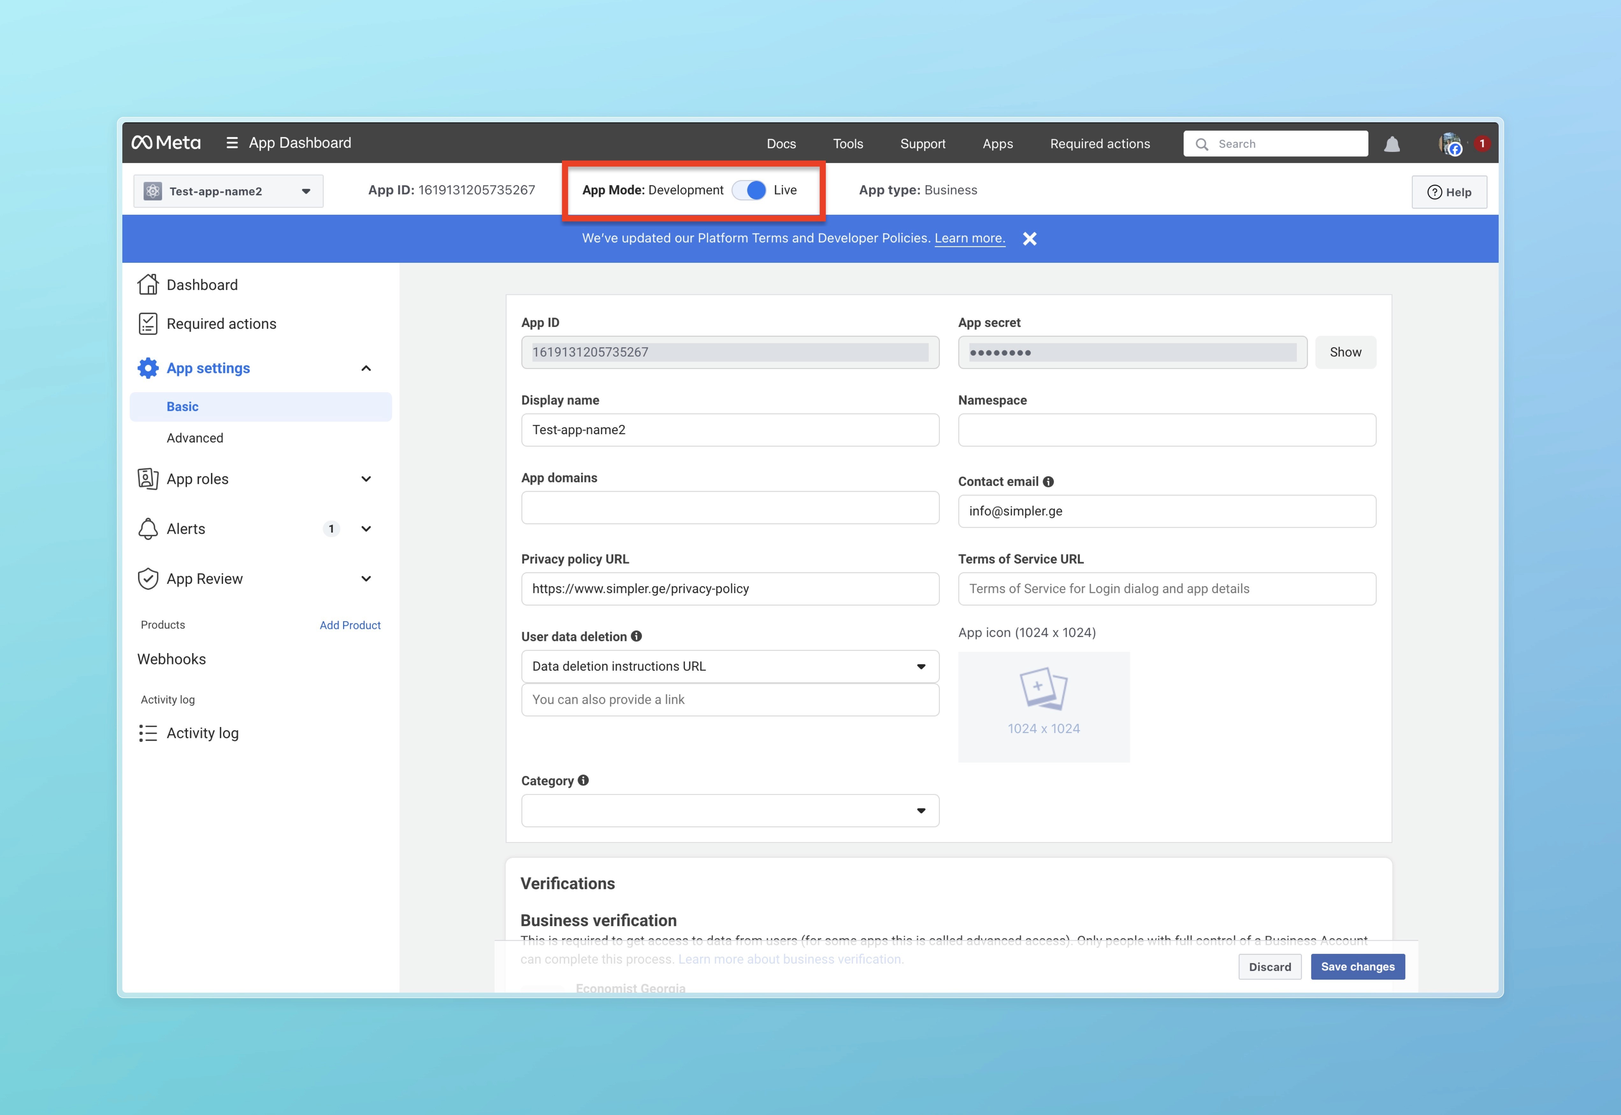The image size is (1621, 1115).
Task: Select Advanced under App settings
Action: click(195, 438)
